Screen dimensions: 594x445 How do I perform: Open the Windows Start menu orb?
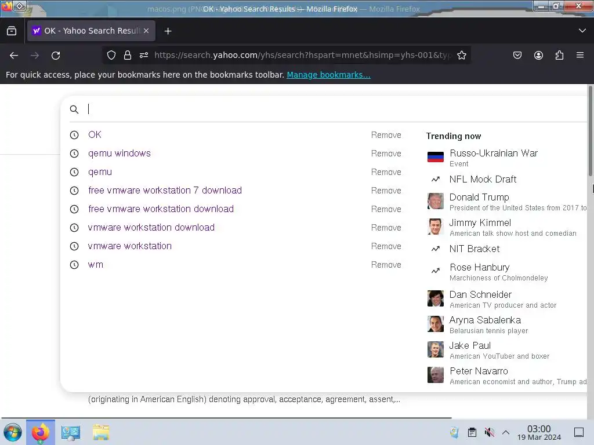pos(13,432)
